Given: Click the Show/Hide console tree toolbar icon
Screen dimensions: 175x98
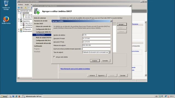Looking at the screenshot, I should (29, 8).
